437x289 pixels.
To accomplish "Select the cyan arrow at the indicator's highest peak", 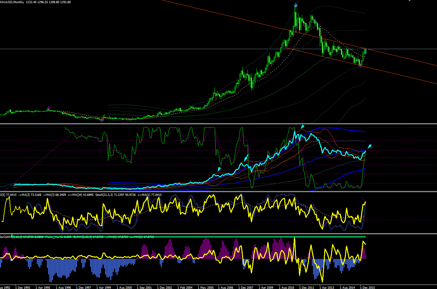I will pos(303,127).
